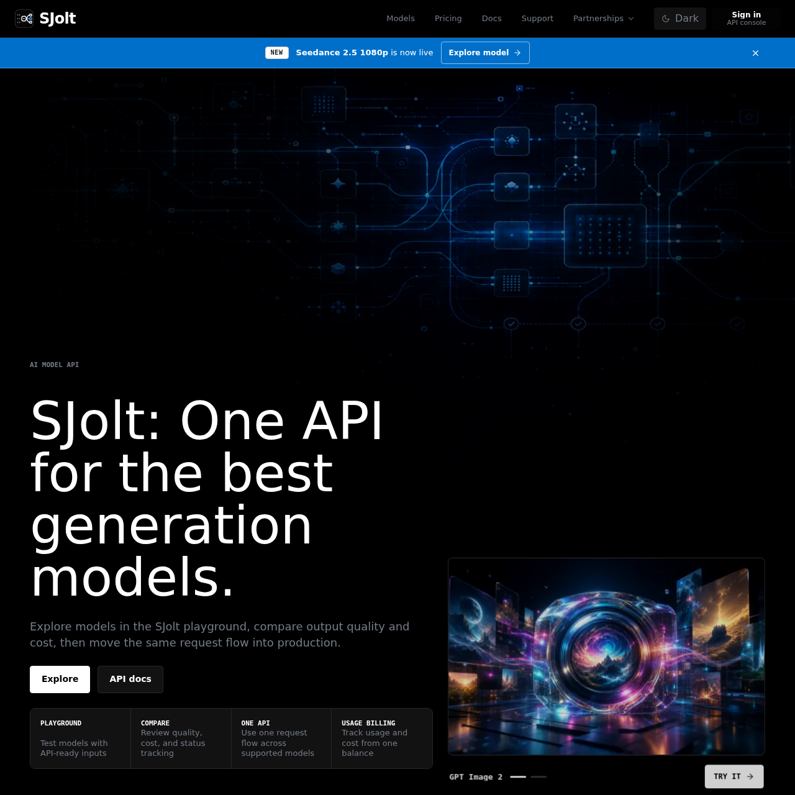The image size is (795, 795).
Task: Switch to the second carousel indicator
Action: pyautogui.click(x=538, y=777)
